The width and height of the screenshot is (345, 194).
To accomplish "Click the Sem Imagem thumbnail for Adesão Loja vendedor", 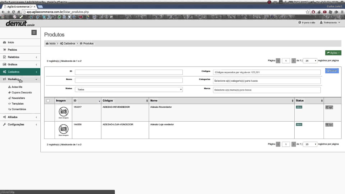I will 64,130.
